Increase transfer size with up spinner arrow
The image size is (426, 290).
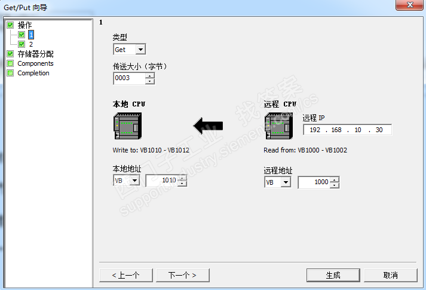(x=150, y=75)
